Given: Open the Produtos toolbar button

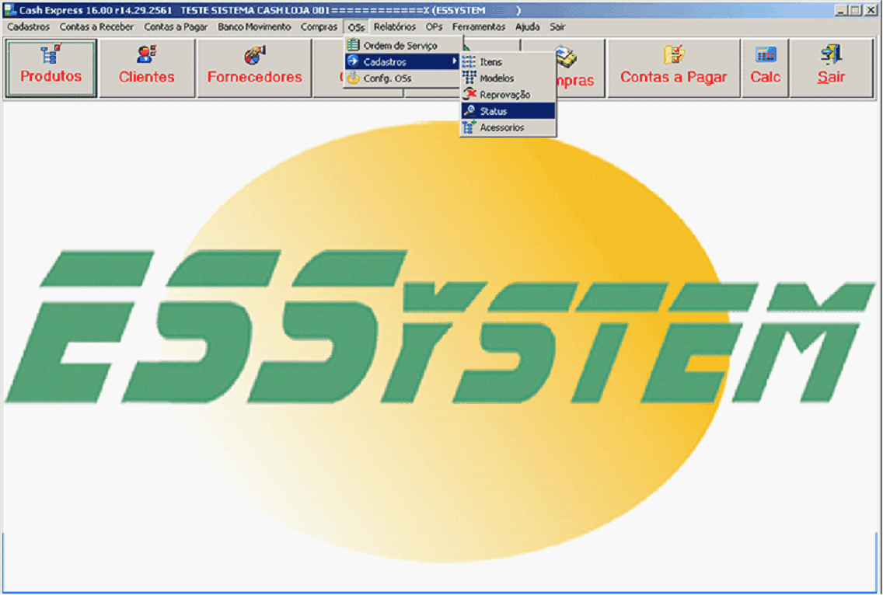Looking at the screenshot, I should 51,68.
